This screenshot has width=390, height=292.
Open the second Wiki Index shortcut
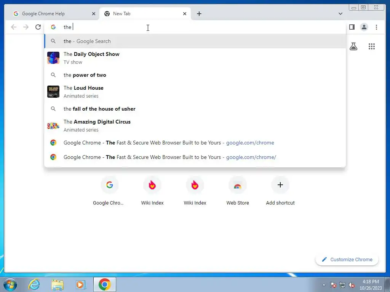(x=195, y=191)
